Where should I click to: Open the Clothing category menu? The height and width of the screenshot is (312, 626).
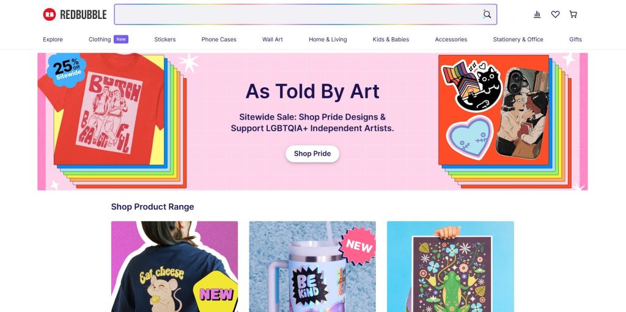(x=100, y=40)
